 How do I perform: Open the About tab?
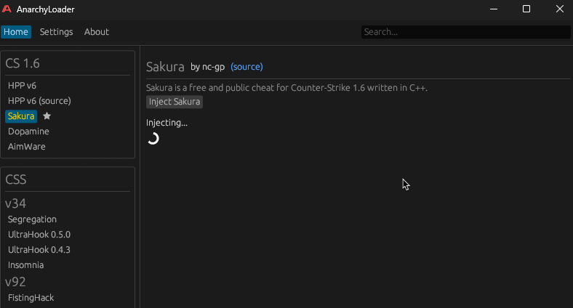(x=97, y=32)
